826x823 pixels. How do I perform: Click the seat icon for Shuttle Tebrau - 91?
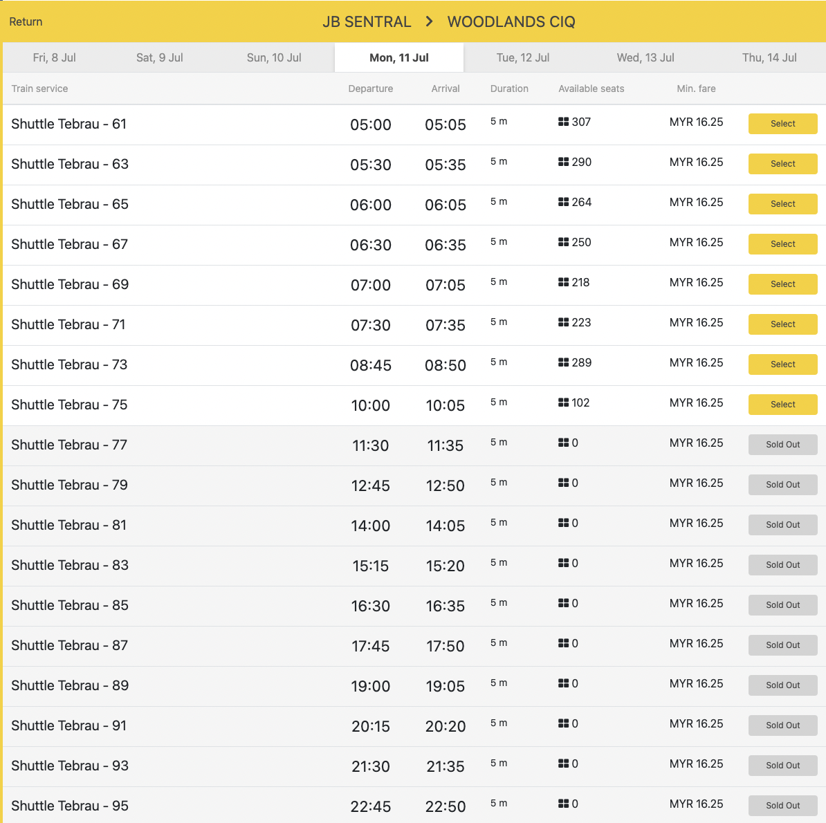563,723
